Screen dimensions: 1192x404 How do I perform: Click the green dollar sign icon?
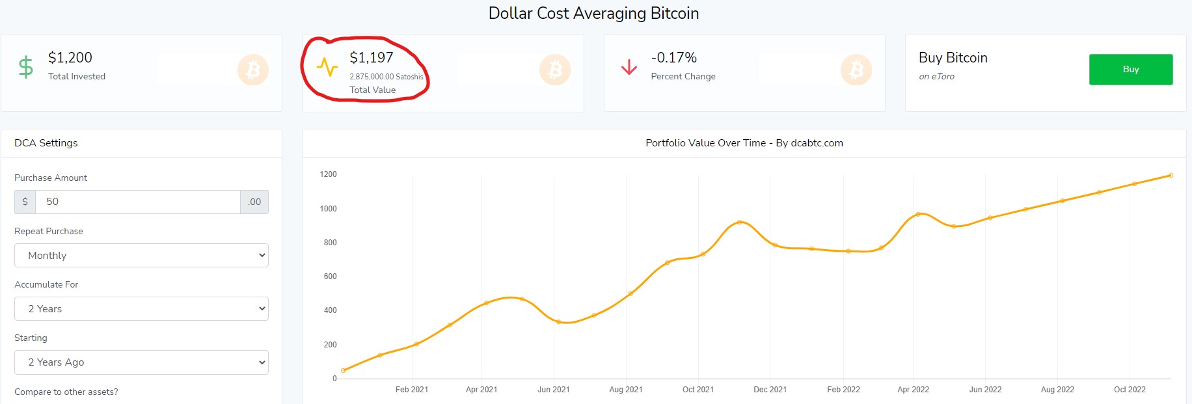(26, 67)
